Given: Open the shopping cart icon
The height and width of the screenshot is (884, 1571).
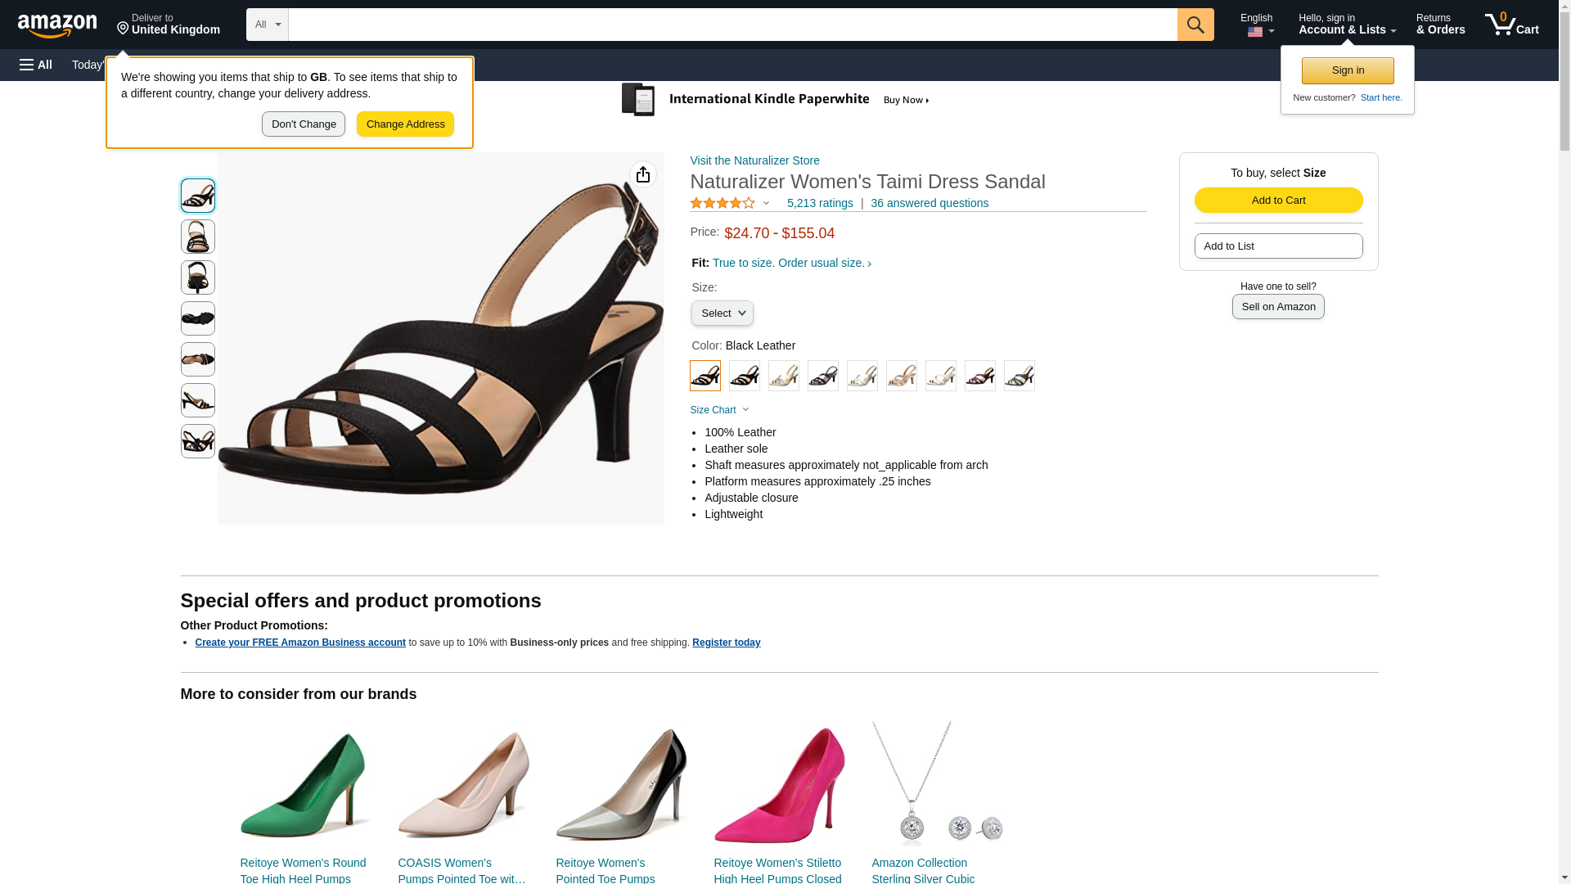Looking at the screenshot, I should pos(1511,25).
